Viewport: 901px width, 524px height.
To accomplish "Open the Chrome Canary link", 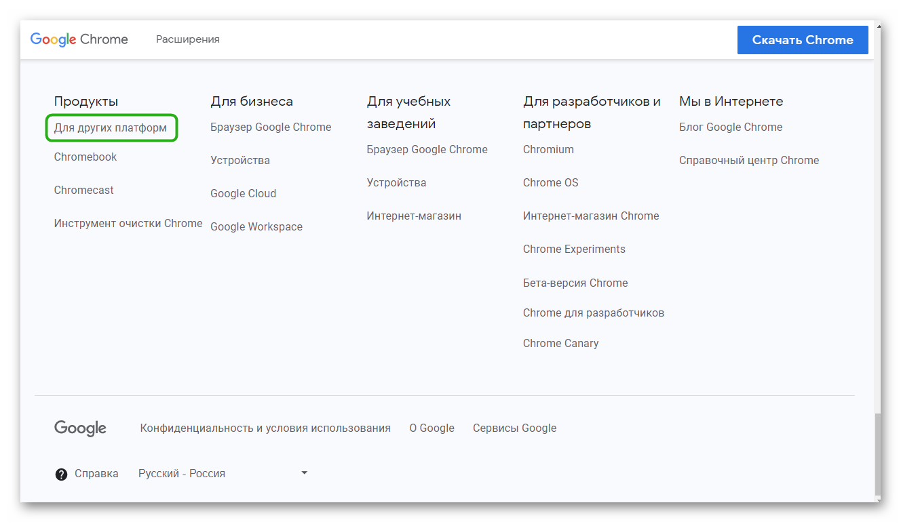I will point(561,343).
